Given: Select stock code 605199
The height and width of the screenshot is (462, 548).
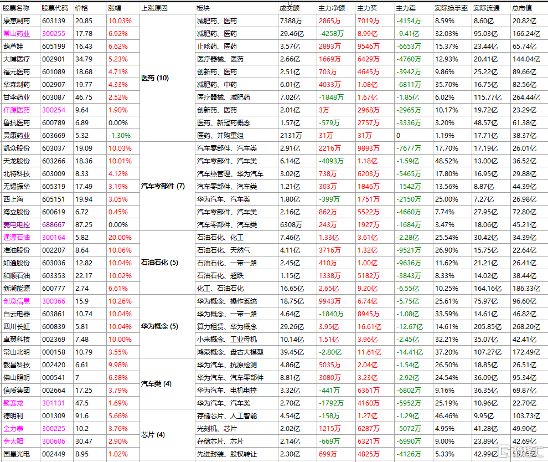Looking at the screenshot, I should [54, 47].
